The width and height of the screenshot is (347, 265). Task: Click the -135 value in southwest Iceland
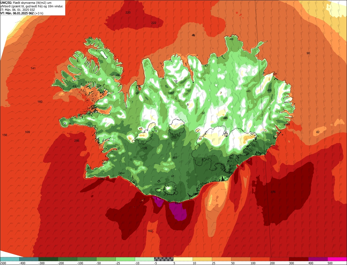tap(144, 148)
